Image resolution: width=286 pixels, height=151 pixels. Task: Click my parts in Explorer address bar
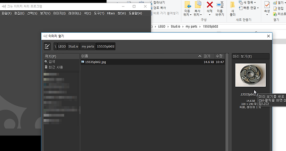click(x=191, y=27)
